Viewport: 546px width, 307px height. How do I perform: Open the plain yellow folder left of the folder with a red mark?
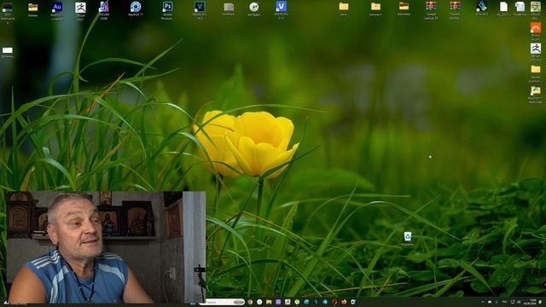344,6
